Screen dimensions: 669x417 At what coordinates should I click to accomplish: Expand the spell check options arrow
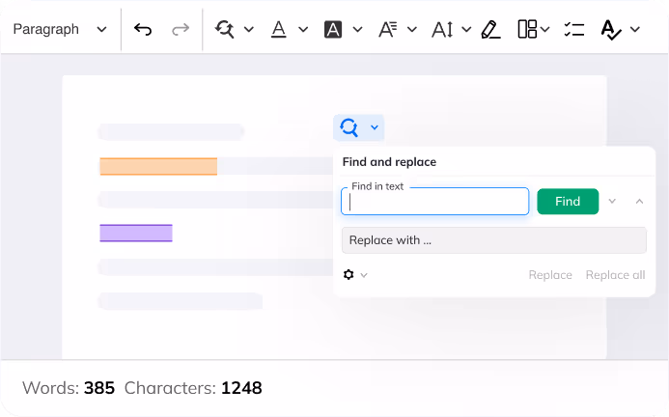click(635, 29)
